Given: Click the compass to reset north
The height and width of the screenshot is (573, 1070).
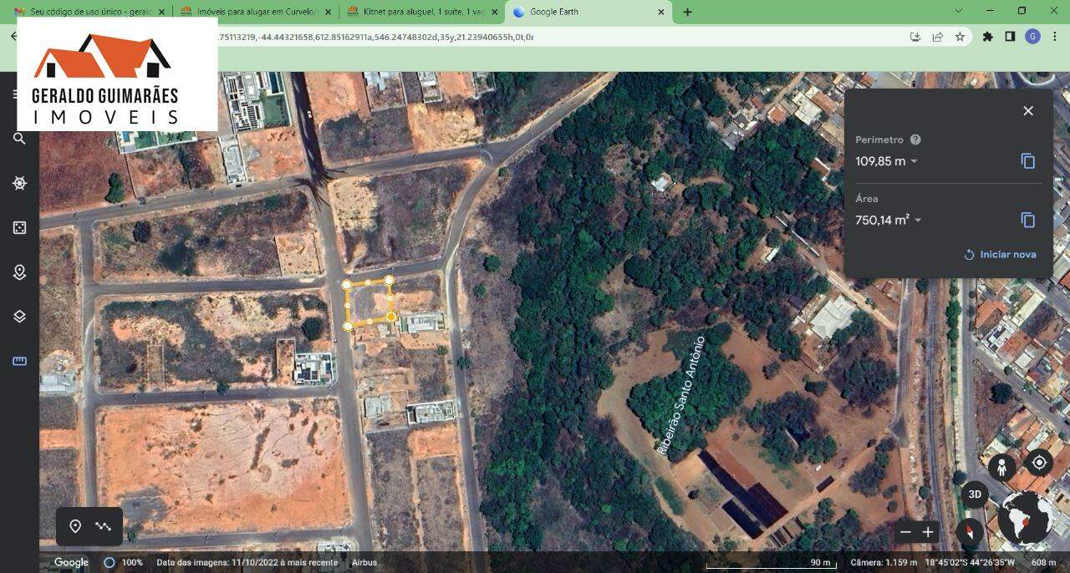Looking at the screenshot, I should pos(970,531).
